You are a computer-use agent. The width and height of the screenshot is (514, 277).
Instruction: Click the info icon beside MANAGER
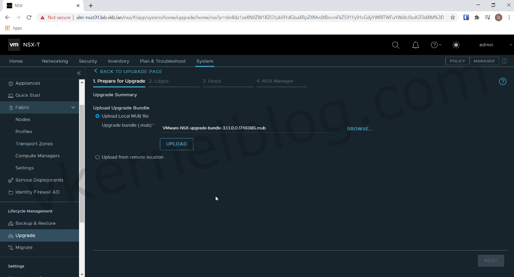point(504,61)
